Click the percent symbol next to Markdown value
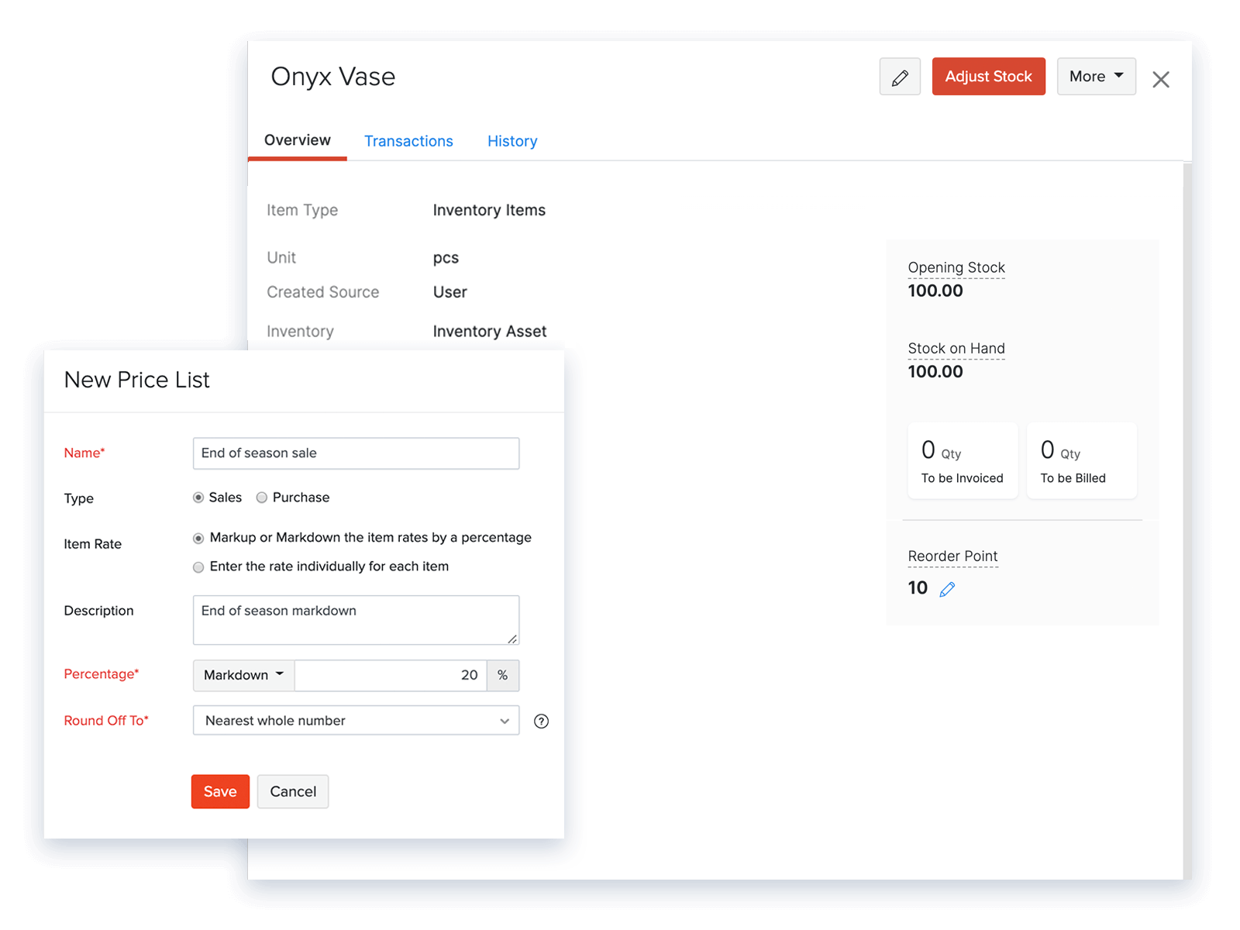Image resolution: width=1240 pixels, height=930 pixels. coord(503,675)
